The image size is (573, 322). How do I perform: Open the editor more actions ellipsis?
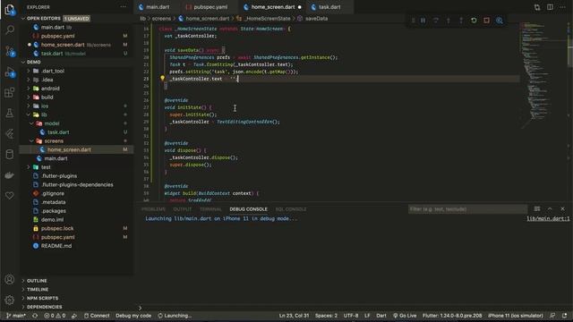[563, 7]
